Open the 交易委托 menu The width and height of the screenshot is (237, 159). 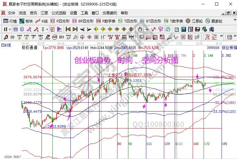tap(110, 13)
